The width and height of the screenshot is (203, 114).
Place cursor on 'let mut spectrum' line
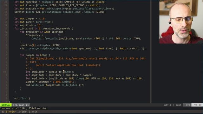point(60,2)
